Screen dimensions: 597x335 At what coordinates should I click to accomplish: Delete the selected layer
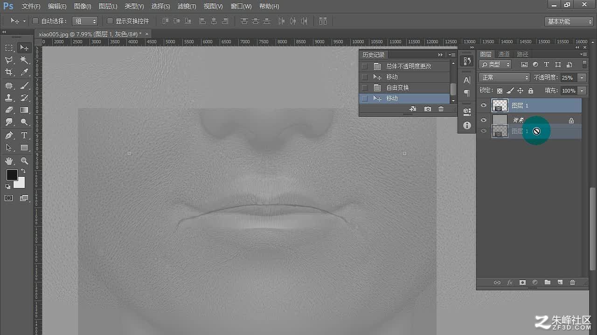click(573, 282)
